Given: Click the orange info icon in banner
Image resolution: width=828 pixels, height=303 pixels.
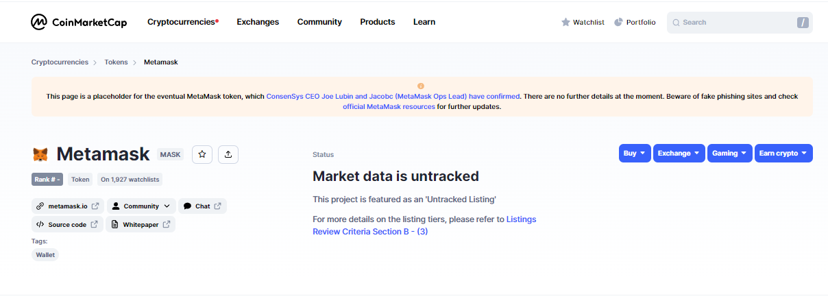Looking at the screenshot, I should coord(421,86).
